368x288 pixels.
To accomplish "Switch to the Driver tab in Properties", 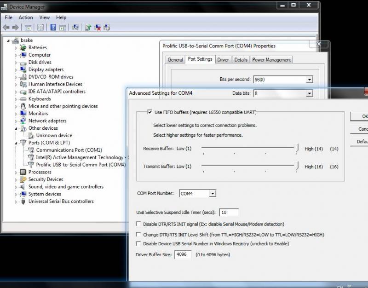I will tap(223, 60).
